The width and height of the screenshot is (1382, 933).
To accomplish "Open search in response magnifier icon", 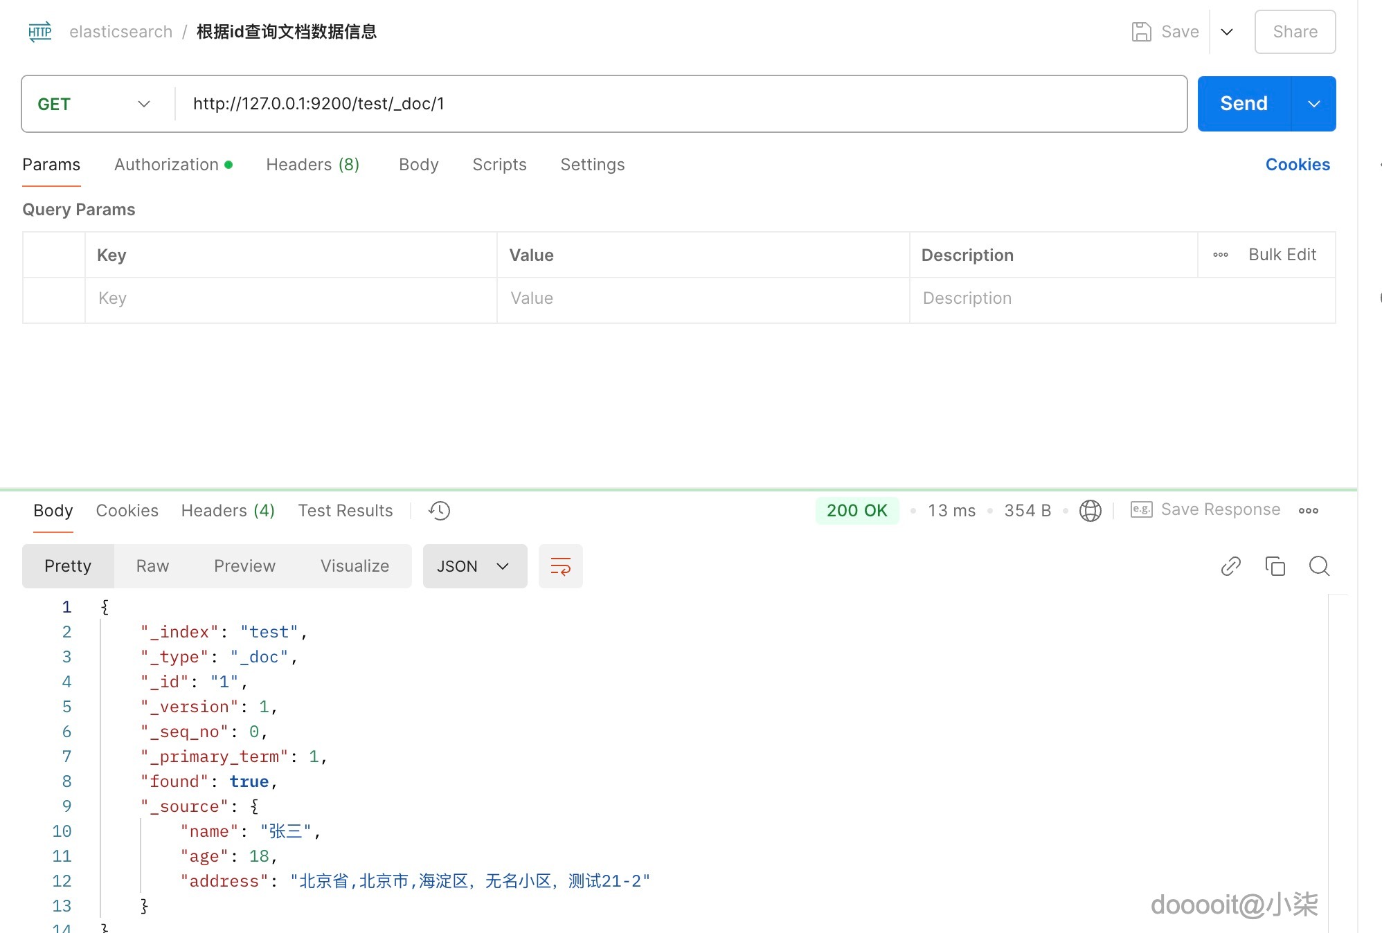I will click(1319, 566).
